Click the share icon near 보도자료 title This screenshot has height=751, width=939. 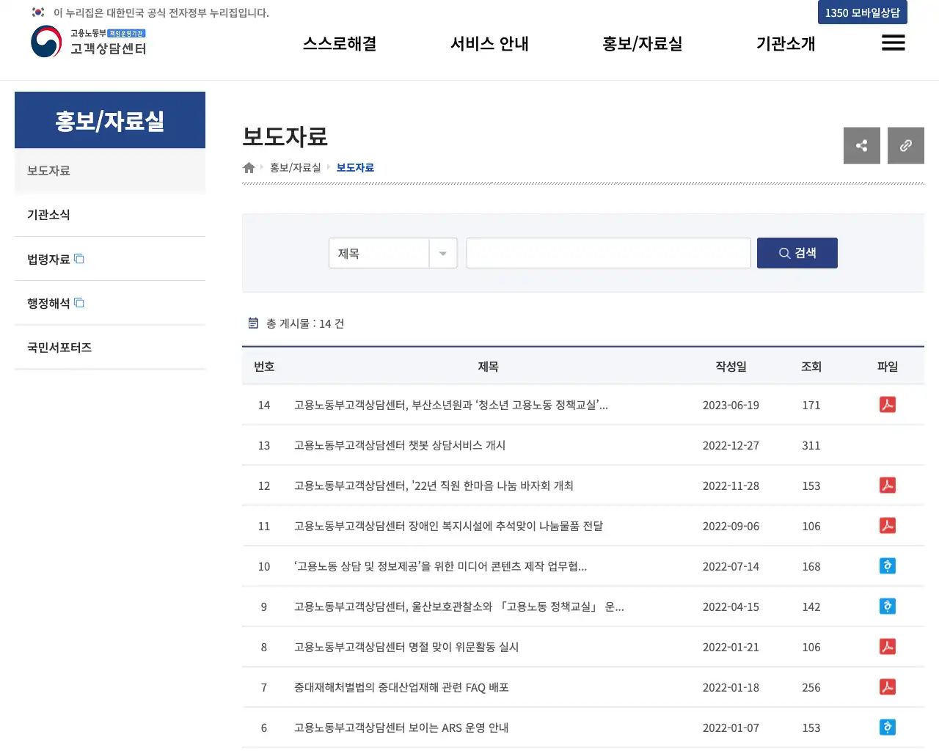tap(861, 145)
